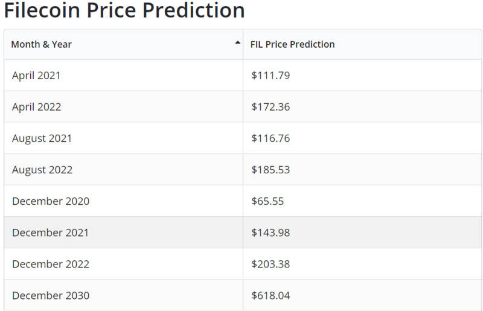This screenshot has height=311, width=483.
Task: Select the $116.76 price cell
Action: click(362, 138)
